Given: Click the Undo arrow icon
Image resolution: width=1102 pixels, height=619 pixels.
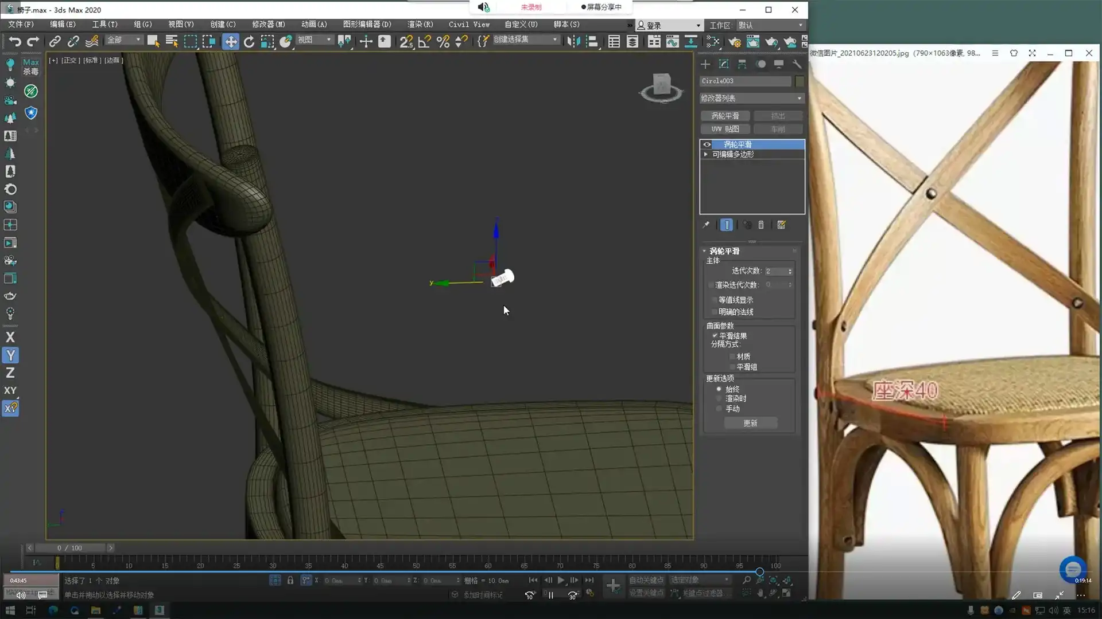Looking at the screenshot, I should pos(15,41).
